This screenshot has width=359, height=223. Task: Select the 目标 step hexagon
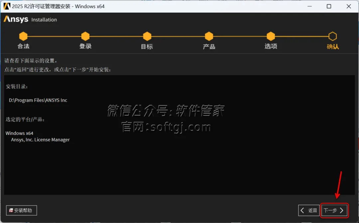pyautogui.click(x=147, y=36)
